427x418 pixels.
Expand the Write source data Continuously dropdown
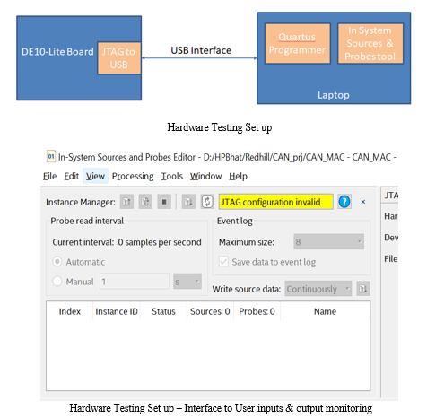tap(318, 289)
